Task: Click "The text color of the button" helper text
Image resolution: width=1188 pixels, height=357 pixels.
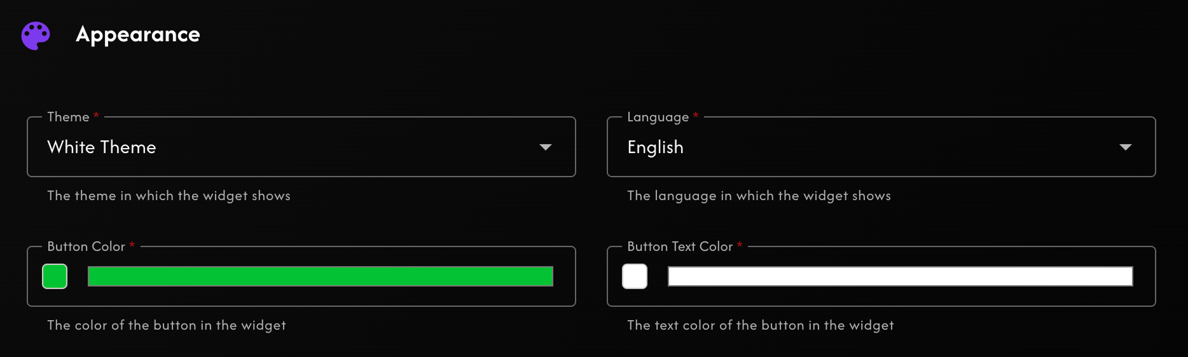Action: [x=760, y=325]
